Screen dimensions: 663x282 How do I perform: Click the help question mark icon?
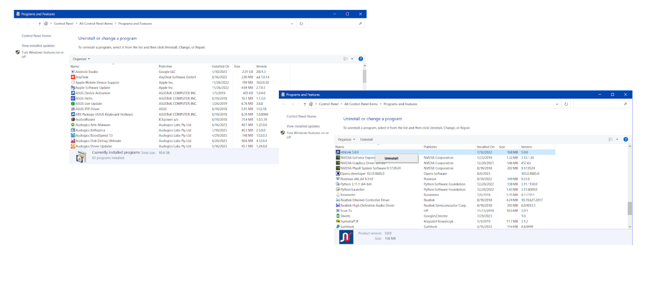(x=625, y=139)
